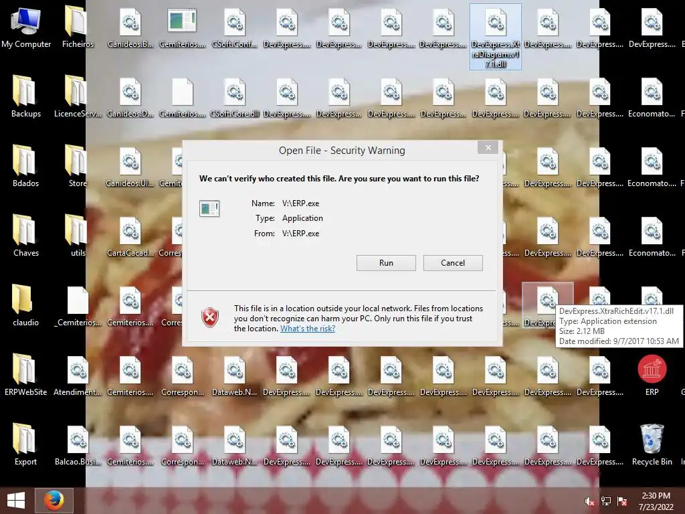The height and width of the screenshot is (514, 685).
Task: Open the Store folder
Action: tap(78, 166)
